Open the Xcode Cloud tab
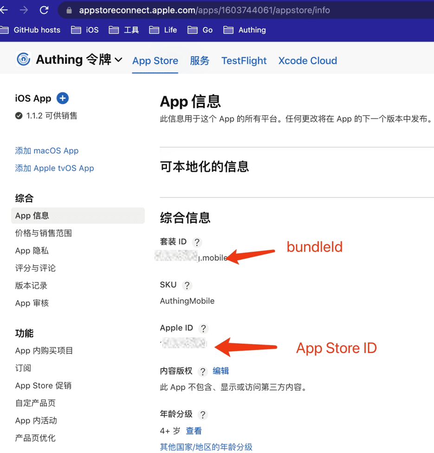 (x=307, y=60)
